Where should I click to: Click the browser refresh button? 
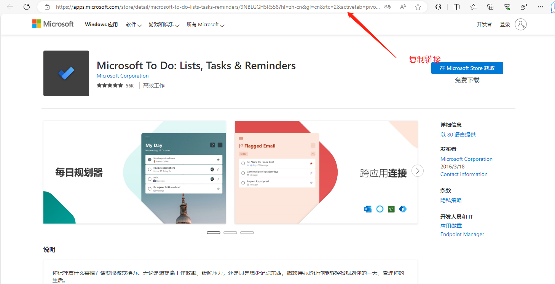[27, 7]
